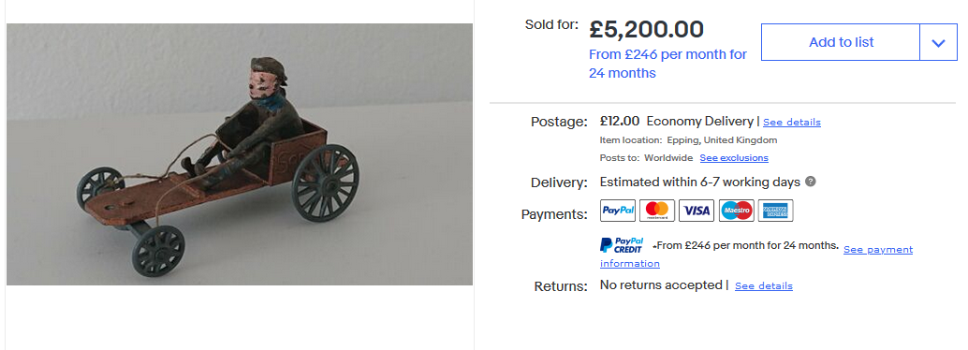
Task: Click the No returns accepted text
Action: click(x=661, y=285)
